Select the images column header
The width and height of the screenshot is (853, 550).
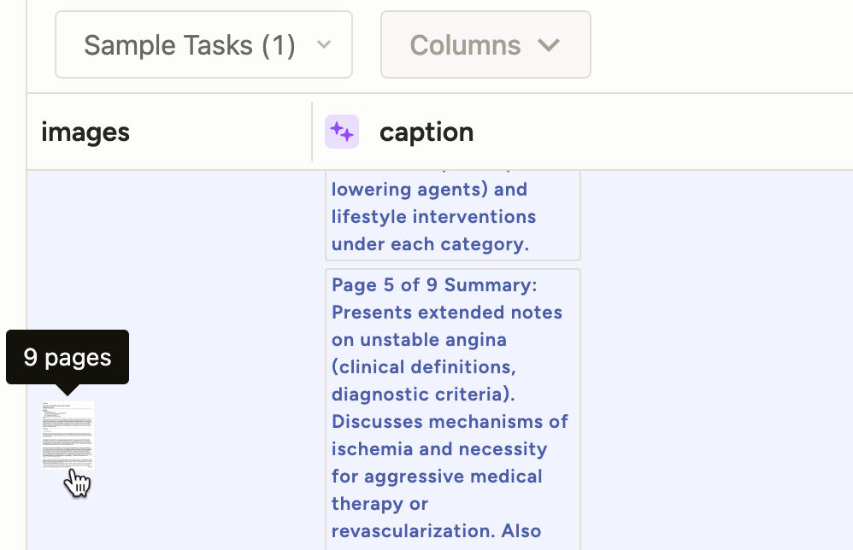(85, 132)
